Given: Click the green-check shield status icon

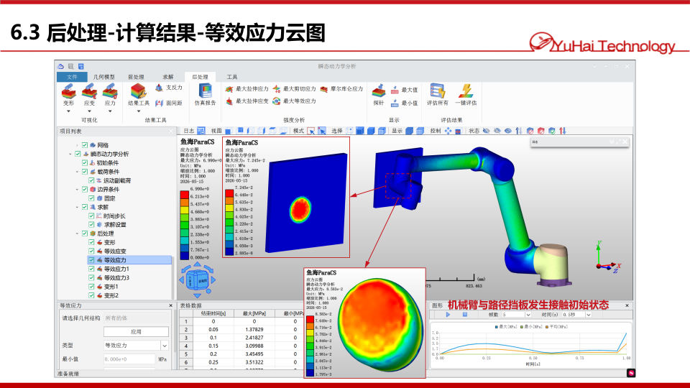Looking at the screenshot, I should click(x=552, y=131).
